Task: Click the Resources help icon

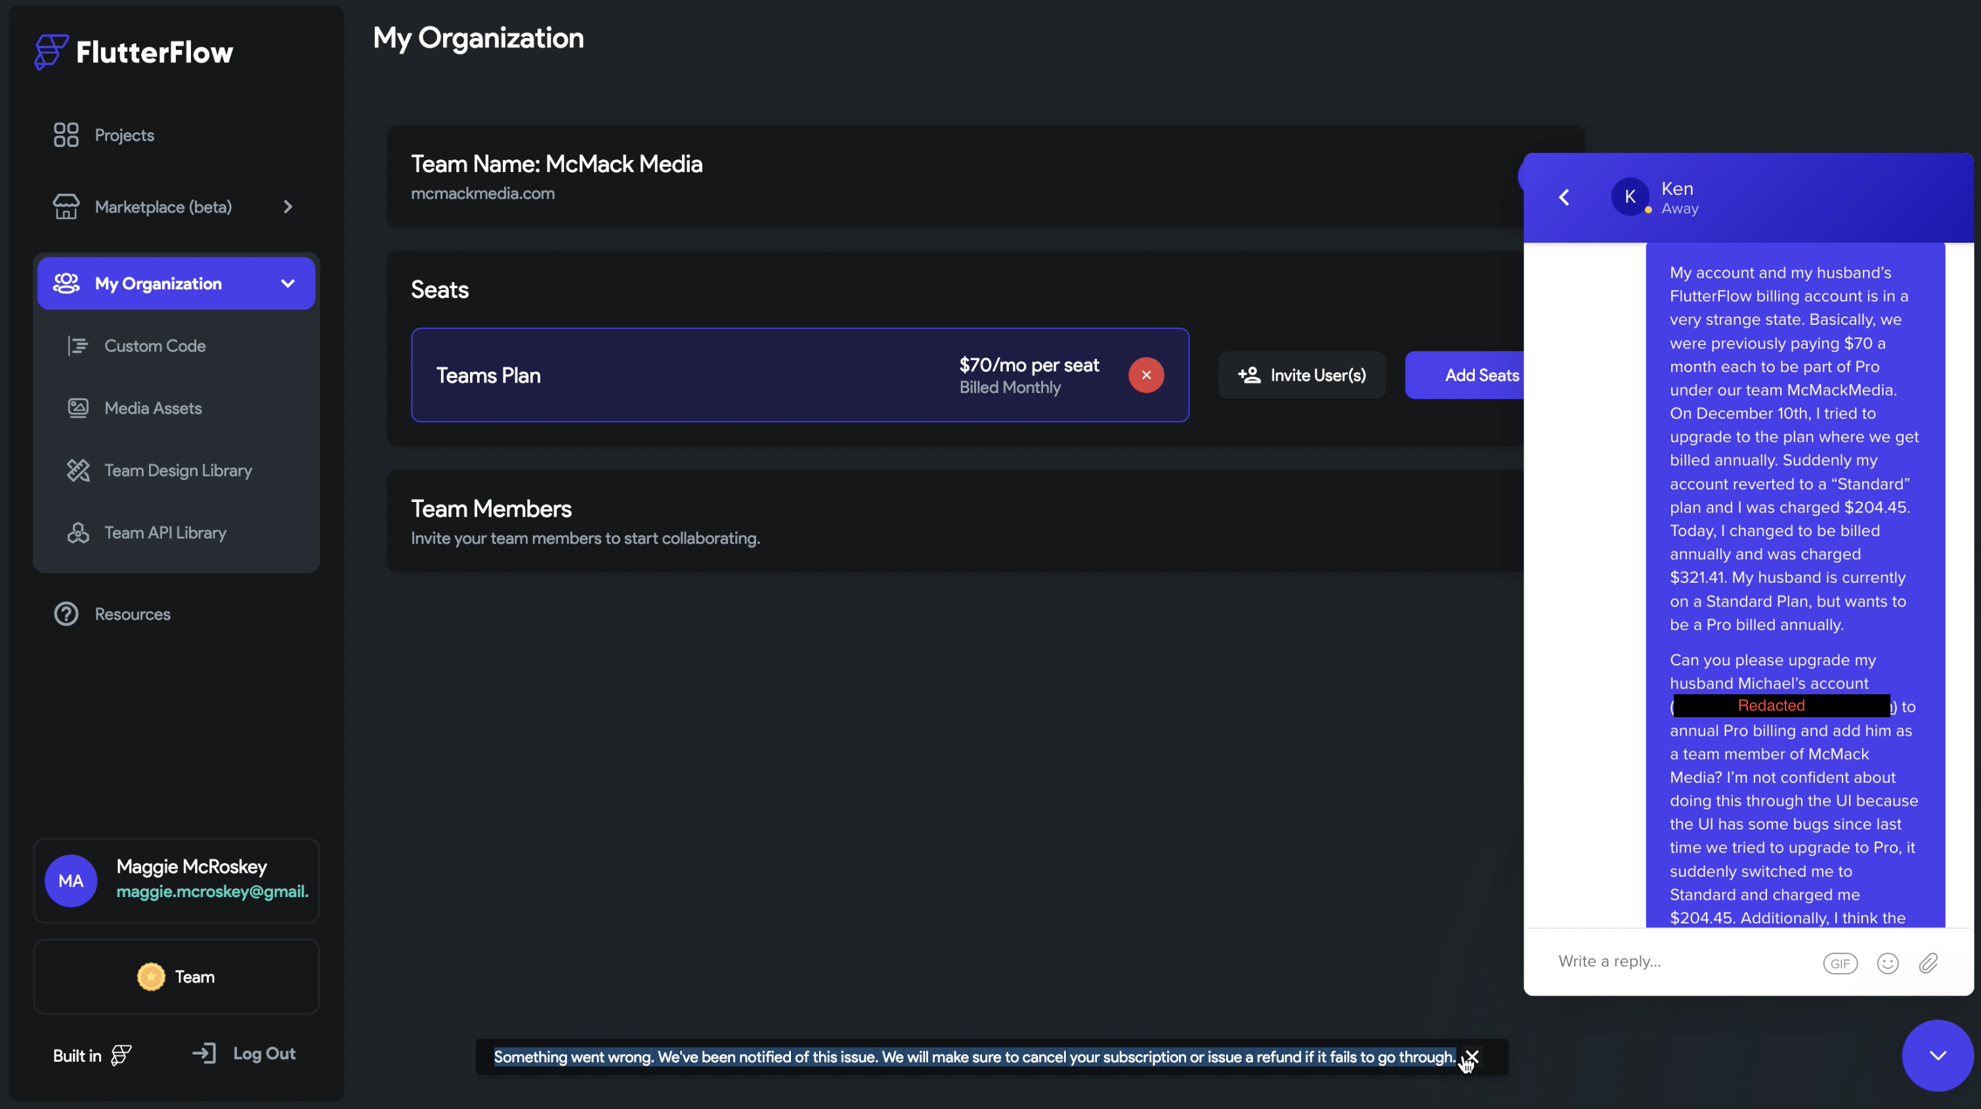Action: tap(66, 613)
